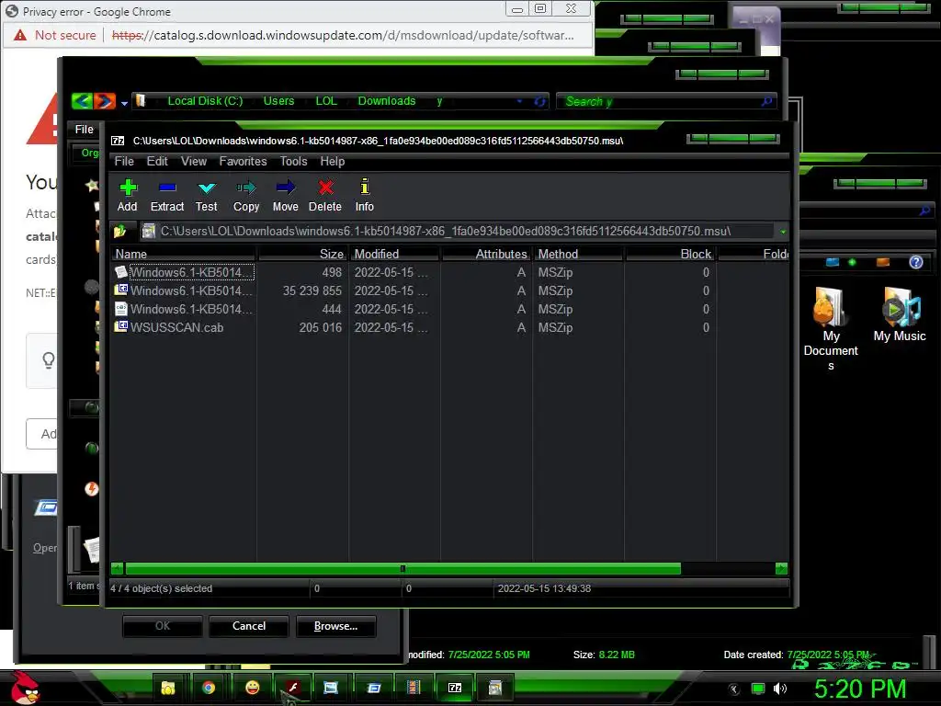
Task: Click the volume speaker tray icon
Action: 780,689
